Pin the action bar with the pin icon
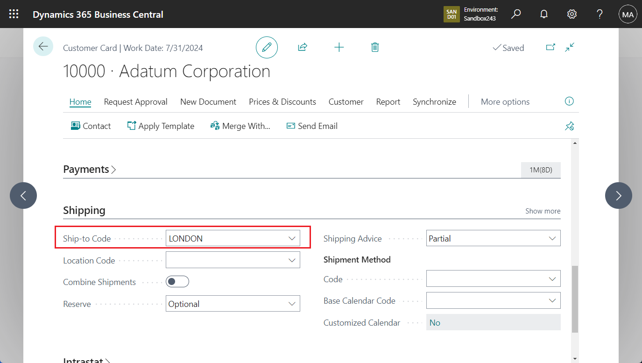 tap(569, 126)
